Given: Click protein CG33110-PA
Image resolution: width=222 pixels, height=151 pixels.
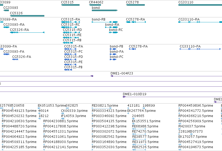Looking at the screenshot, I should (190, 46).
